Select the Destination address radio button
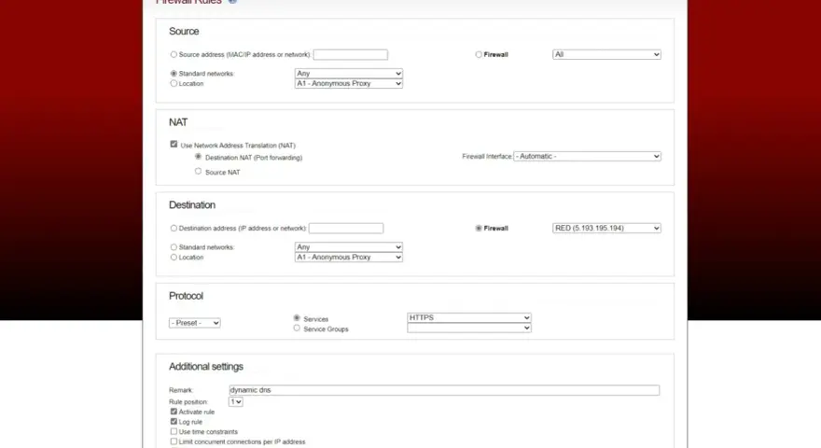The image size is (821, 448). [x=174, y=229]
